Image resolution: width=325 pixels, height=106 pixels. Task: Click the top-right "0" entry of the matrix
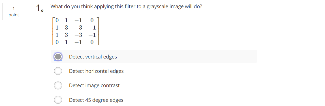tap(92, 20)
